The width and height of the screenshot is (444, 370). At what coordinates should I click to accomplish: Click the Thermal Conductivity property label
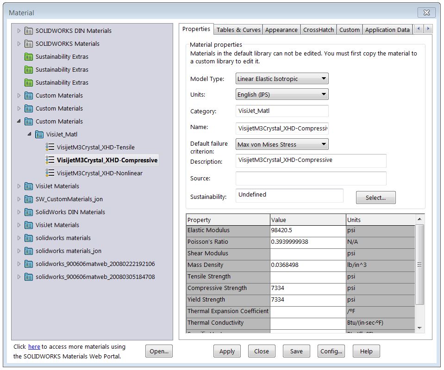click(x=228, y=323)
